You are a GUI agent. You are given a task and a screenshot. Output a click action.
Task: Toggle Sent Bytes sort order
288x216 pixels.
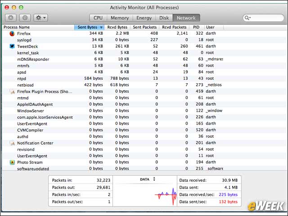(89, 27)
